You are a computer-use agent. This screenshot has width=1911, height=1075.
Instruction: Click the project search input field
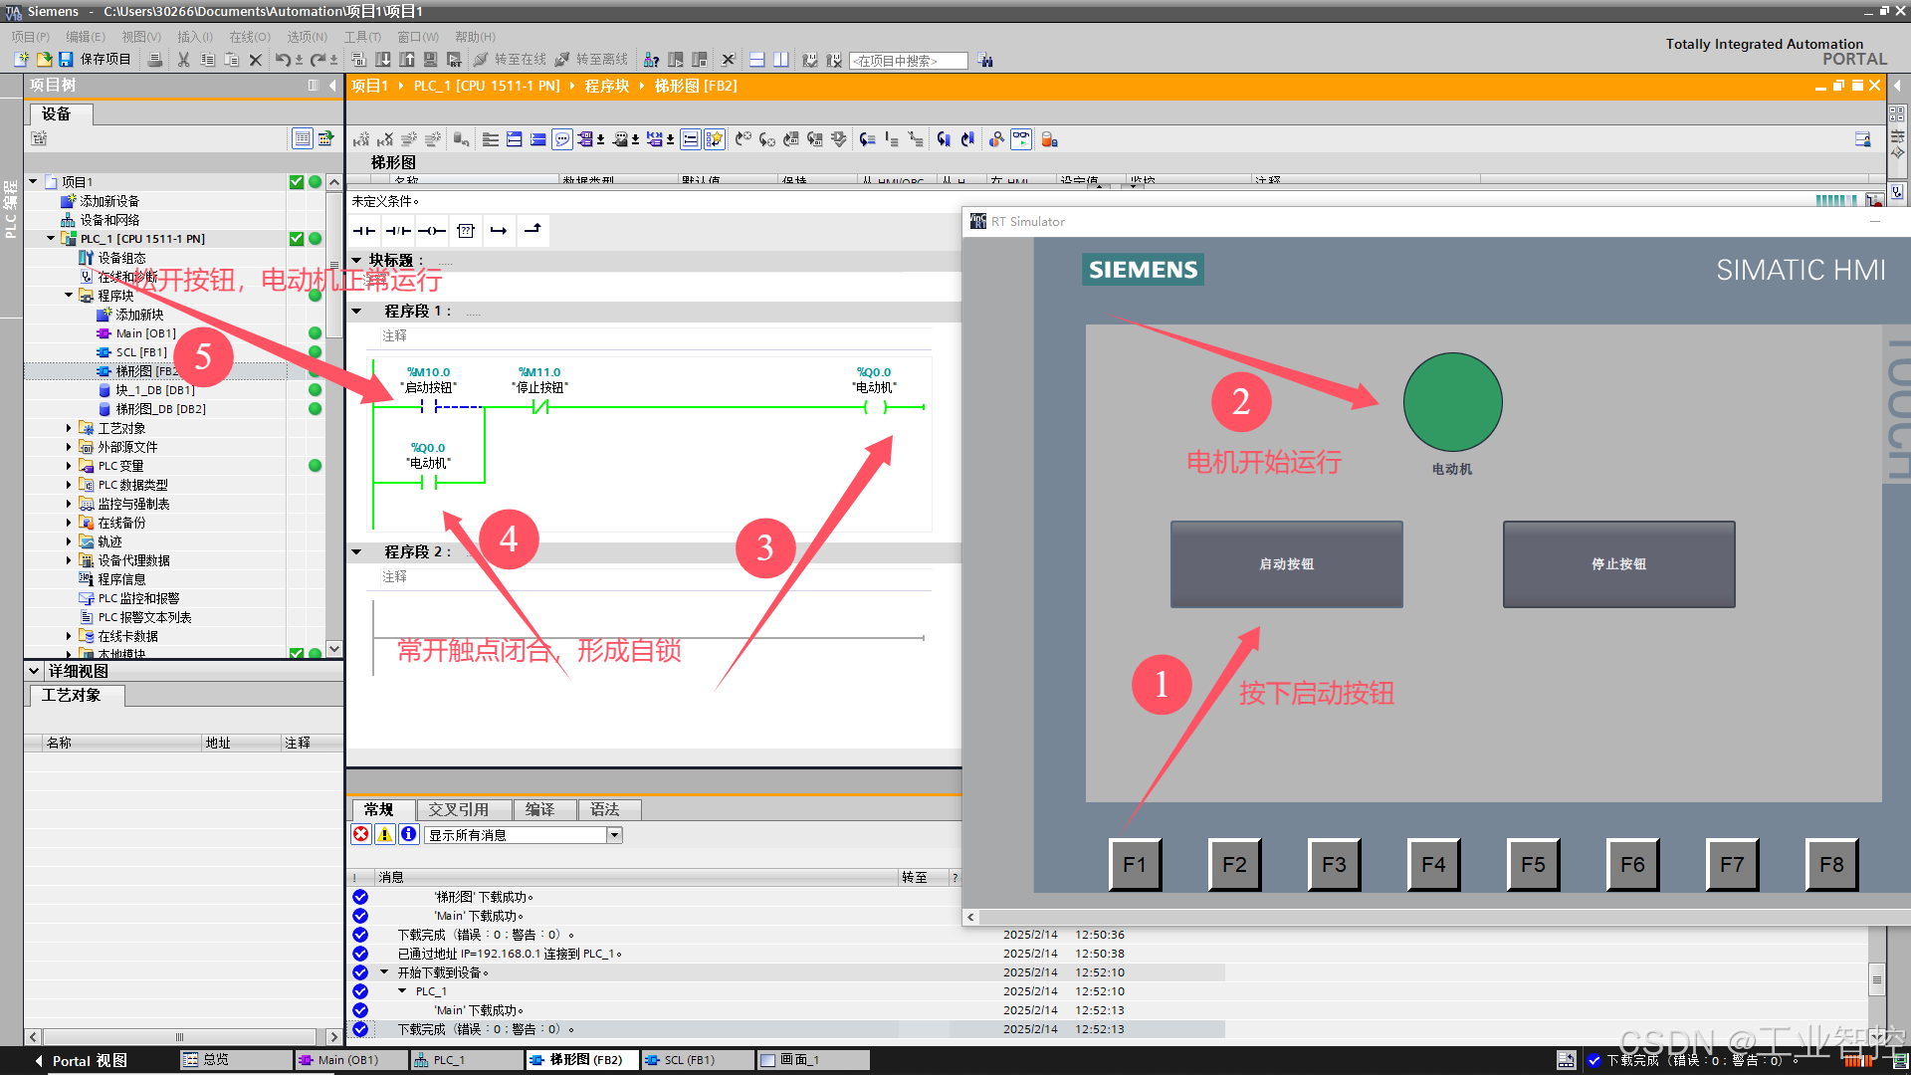point(908,61)
